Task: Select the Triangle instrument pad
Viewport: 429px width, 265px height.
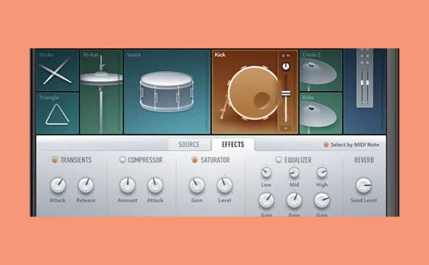Action: pos(57,113)
